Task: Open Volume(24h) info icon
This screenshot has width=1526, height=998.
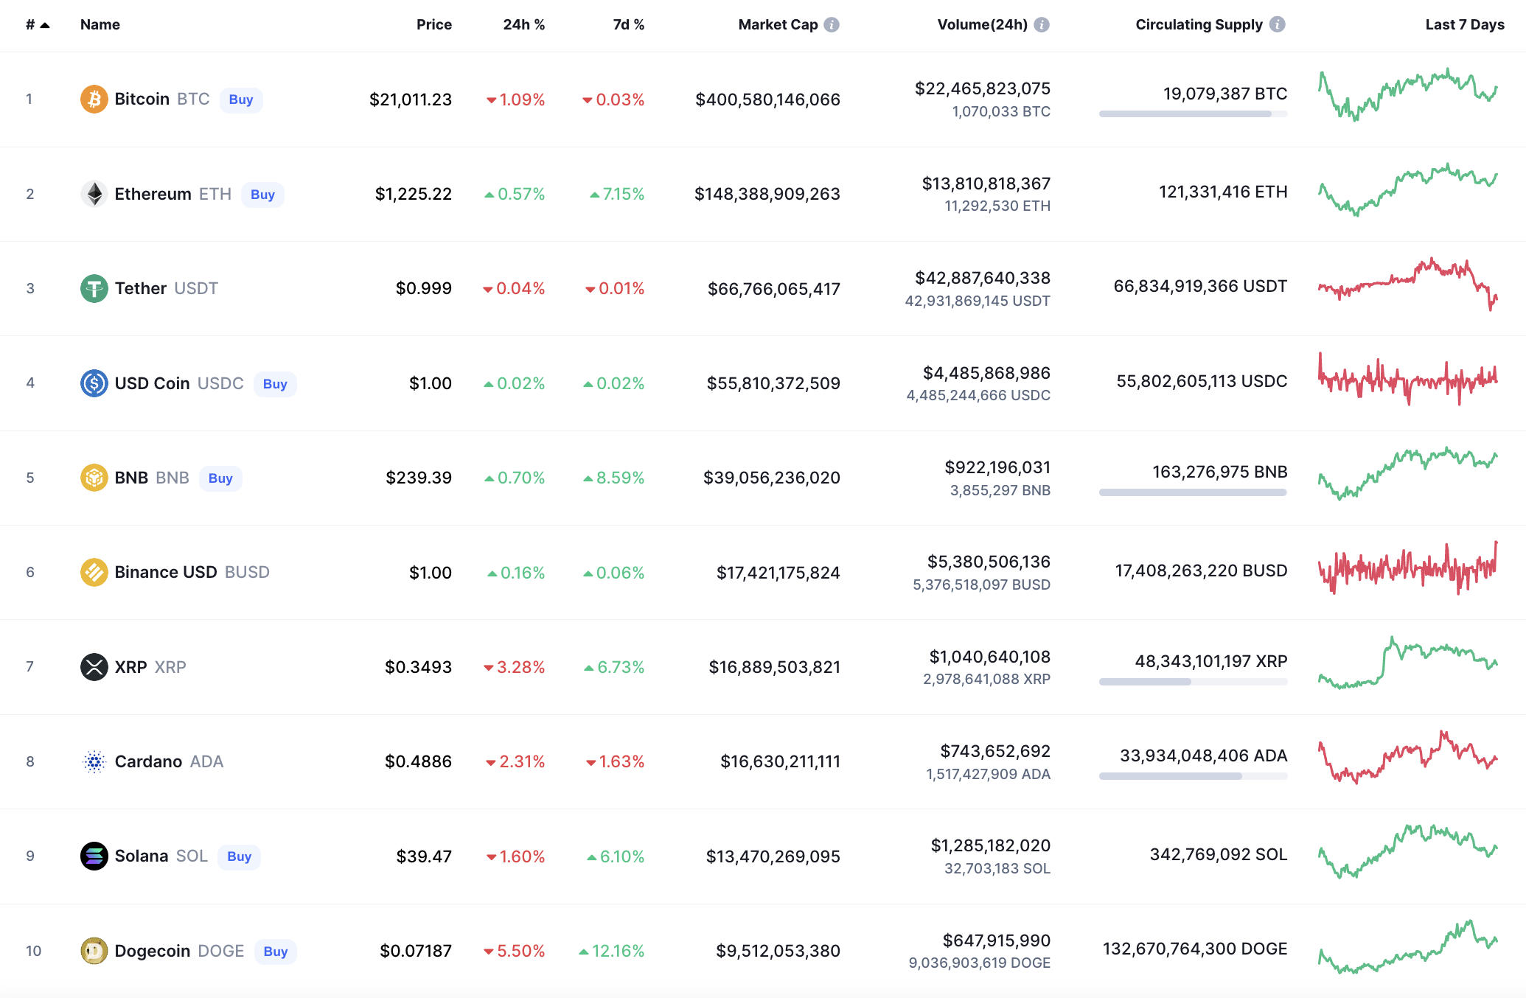Action: click(x=1042, y=24)
